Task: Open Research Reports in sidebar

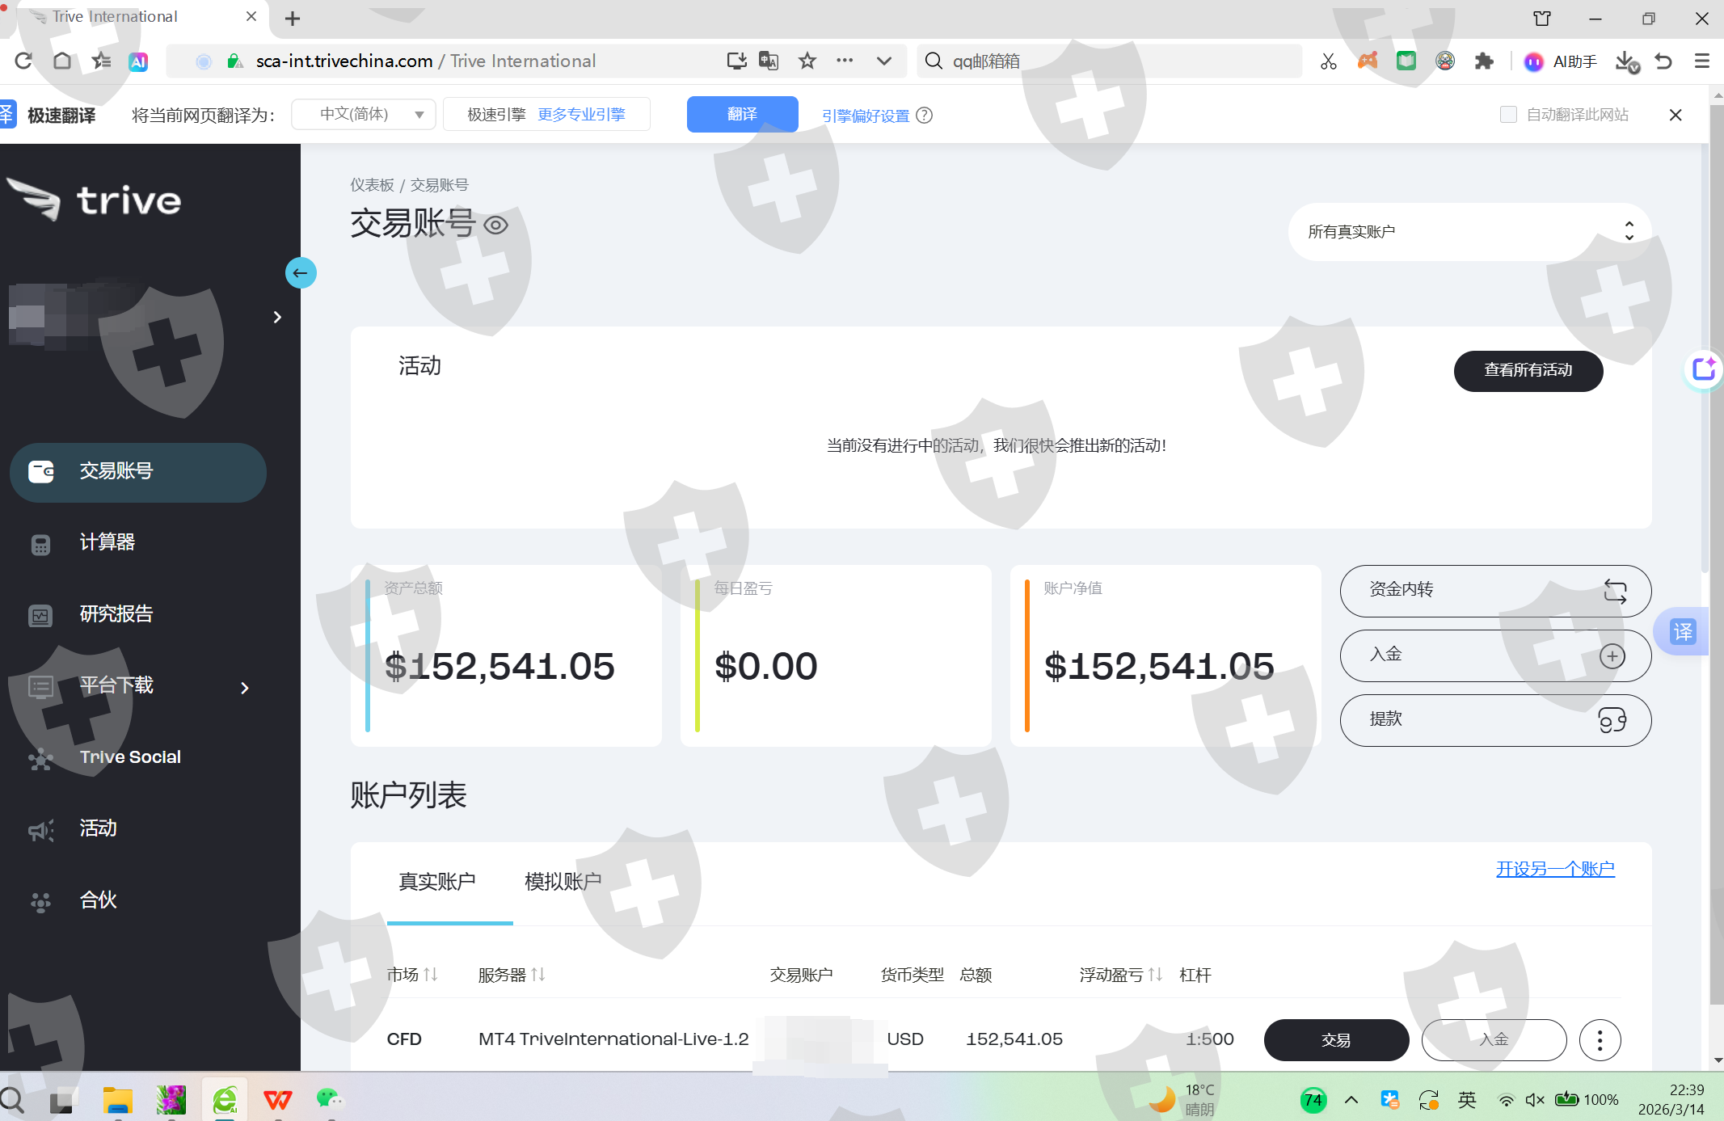Action: [116, 614]
